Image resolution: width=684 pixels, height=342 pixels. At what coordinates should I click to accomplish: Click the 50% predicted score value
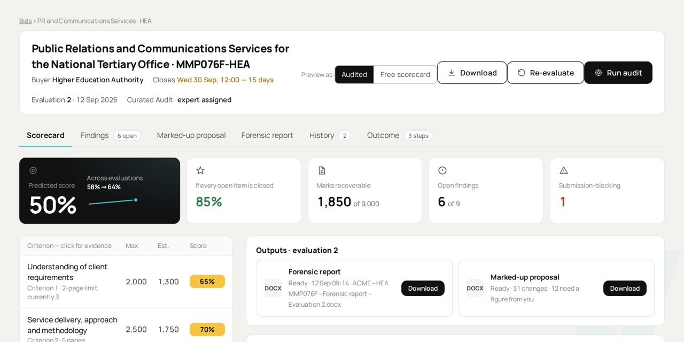(x=52, y=205)
